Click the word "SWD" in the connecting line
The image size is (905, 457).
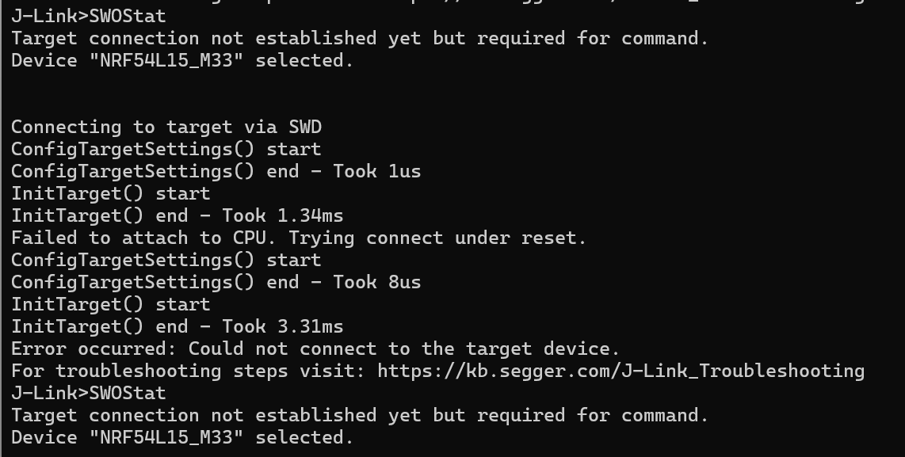pos(304,127)
